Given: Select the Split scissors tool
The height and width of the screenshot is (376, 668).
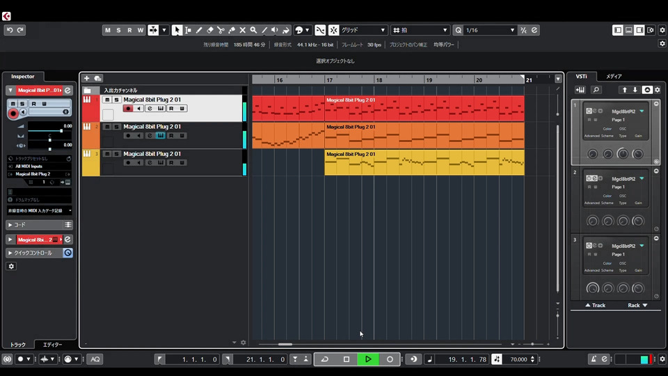Looking at the screenshot, I should [x=221, y=30].
